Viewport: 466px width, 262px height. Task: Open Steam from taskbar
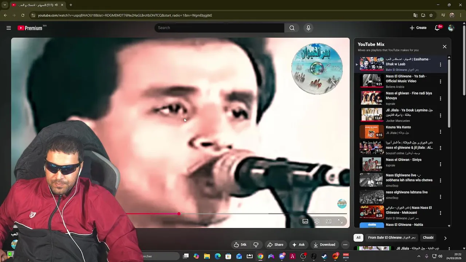324,256
